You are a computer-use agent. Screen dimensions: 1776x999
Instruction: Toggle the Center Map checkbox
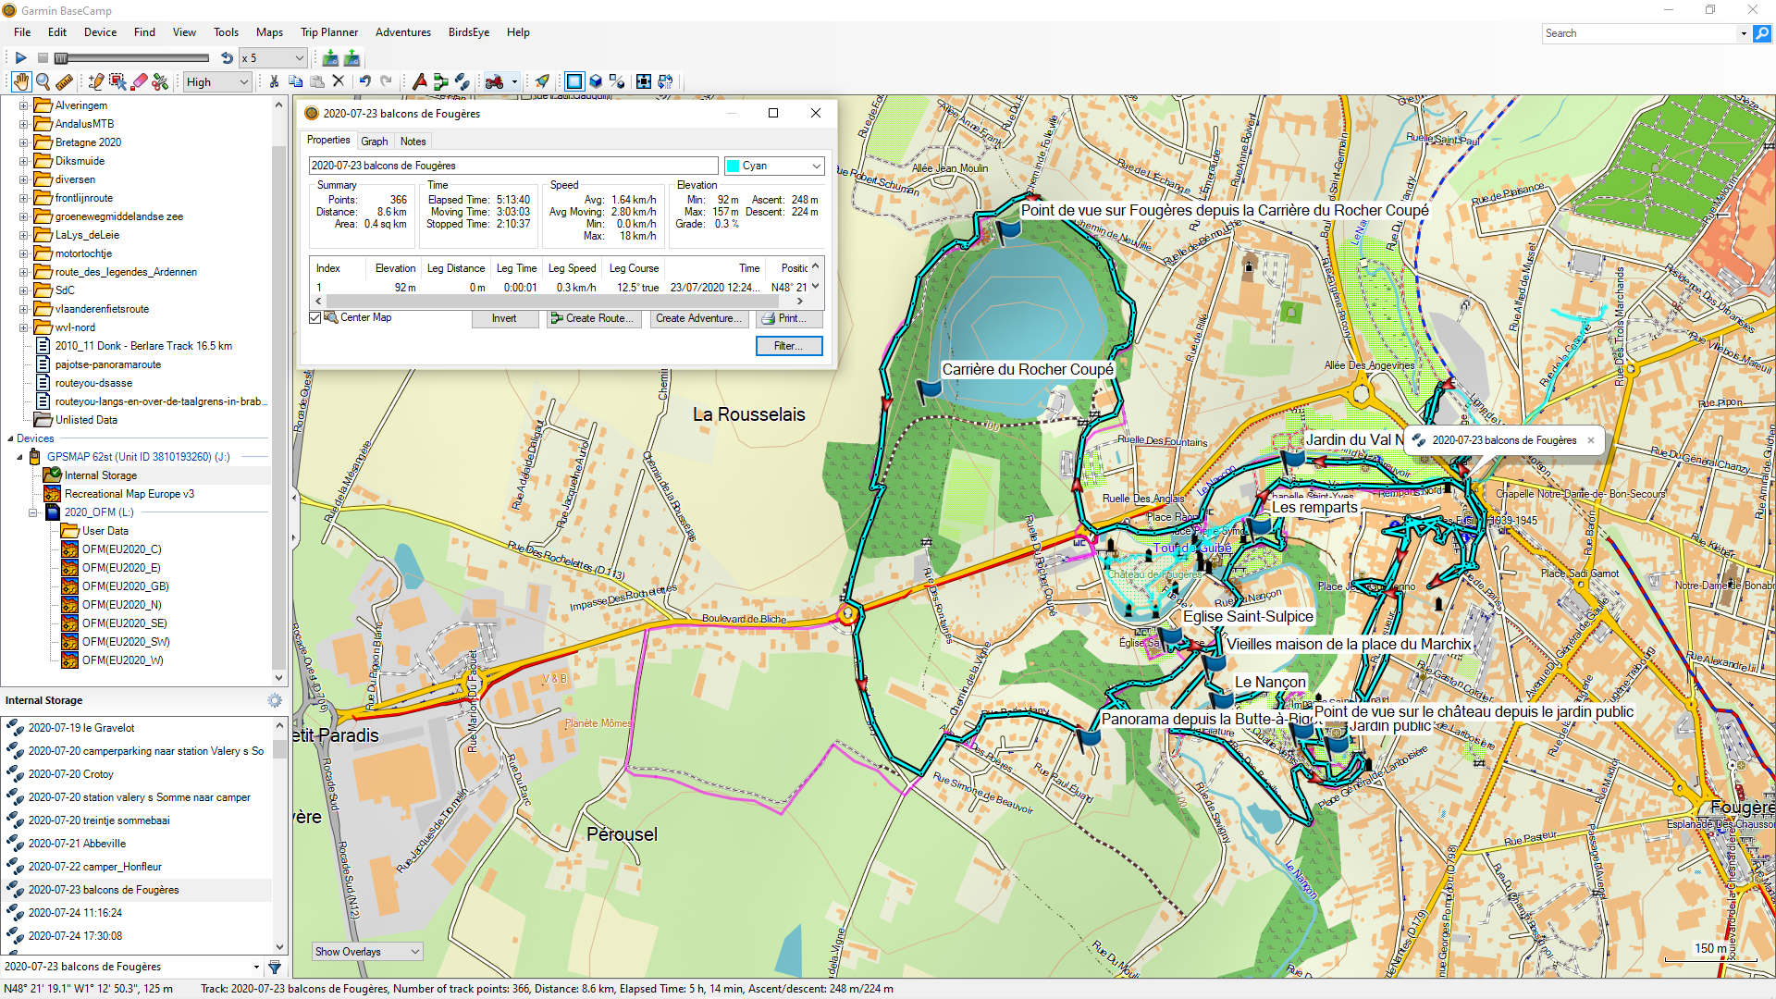pos(315,317)
